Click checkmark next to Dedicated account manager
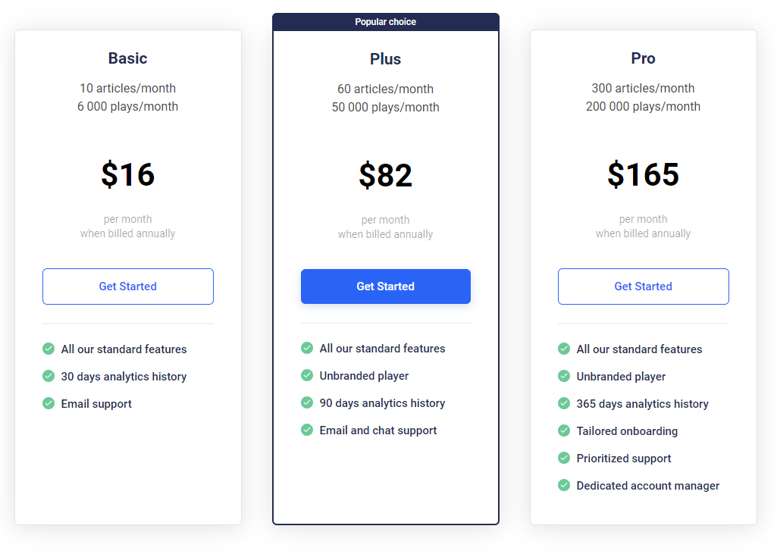Viewport: 777px width, 551px height. pos(564,485)
